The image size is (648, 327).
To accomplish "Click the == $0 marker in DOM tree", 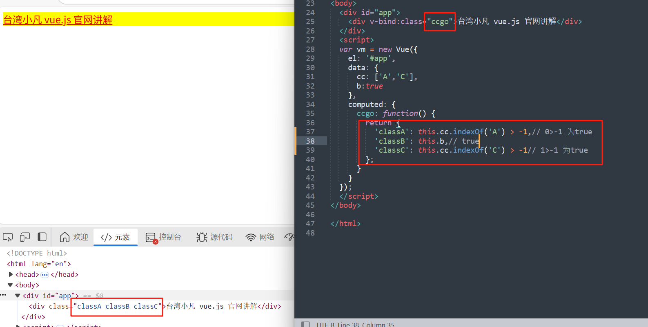I will click(x=93, y=296).
